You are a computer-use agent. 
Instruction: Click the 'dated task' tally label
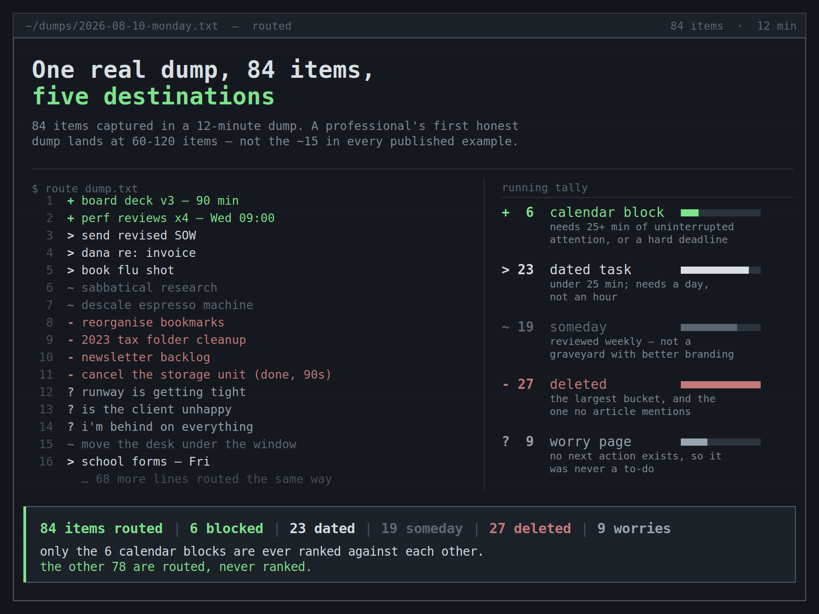(x=591, y=270)
